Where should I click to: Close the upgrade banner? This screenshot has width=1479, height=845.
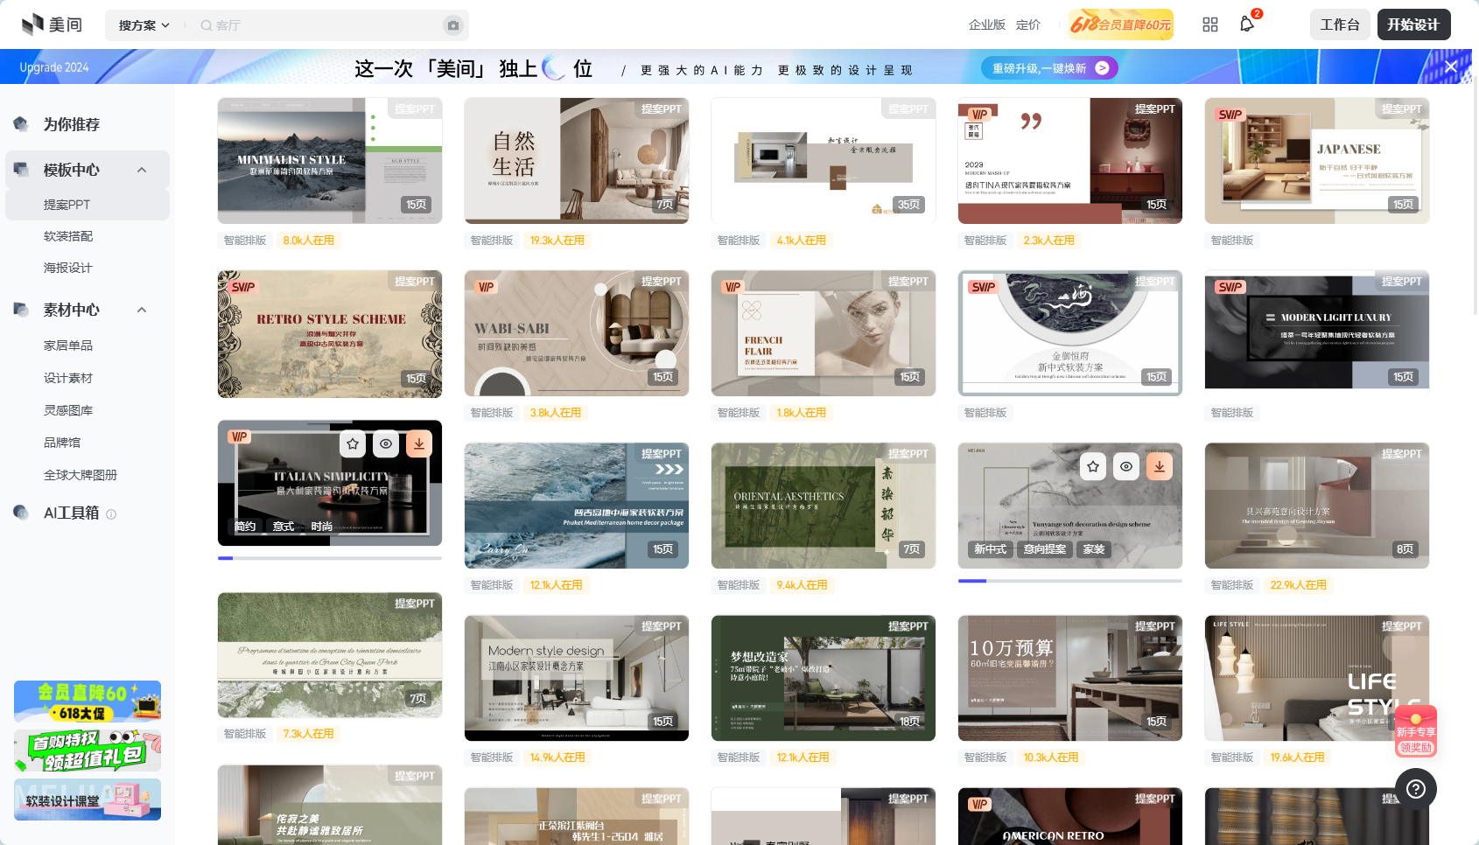(x=1451, y=66)
